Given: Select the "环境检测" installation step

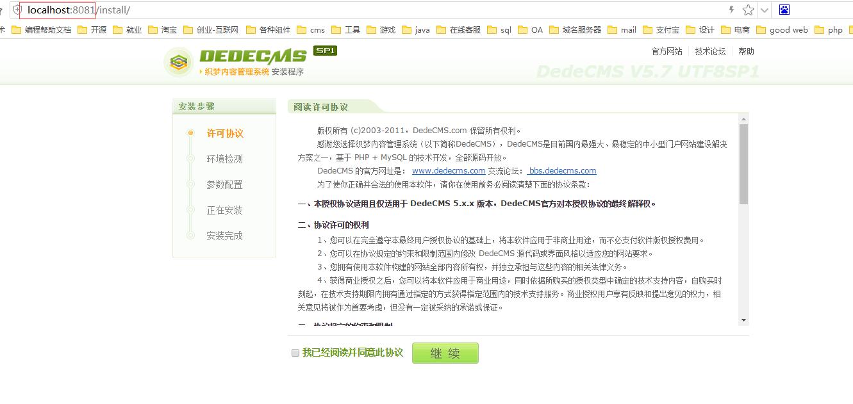Looking at the screenshot, I should (x=225, y=159).
